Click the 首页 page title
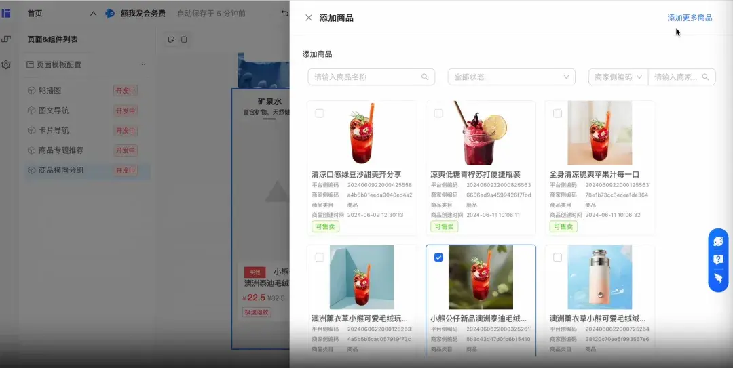 [x=35, y=14]
